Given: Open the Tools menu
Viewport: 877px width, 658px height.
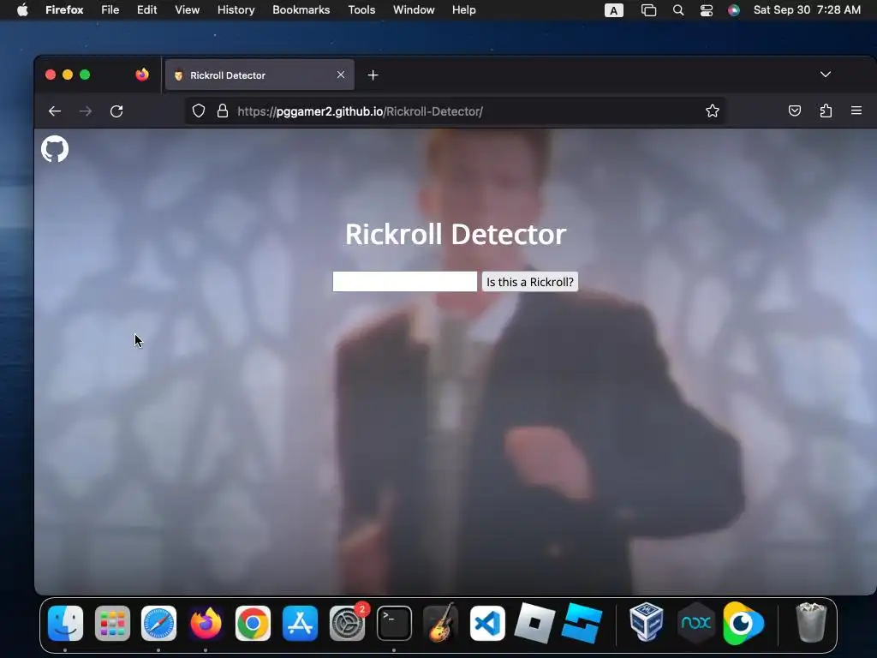Looking at the screenshot, I should point(361,10).
